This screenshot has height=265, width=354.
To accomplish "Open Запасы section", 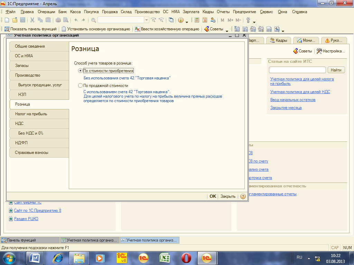I will [x=39, y=66].
